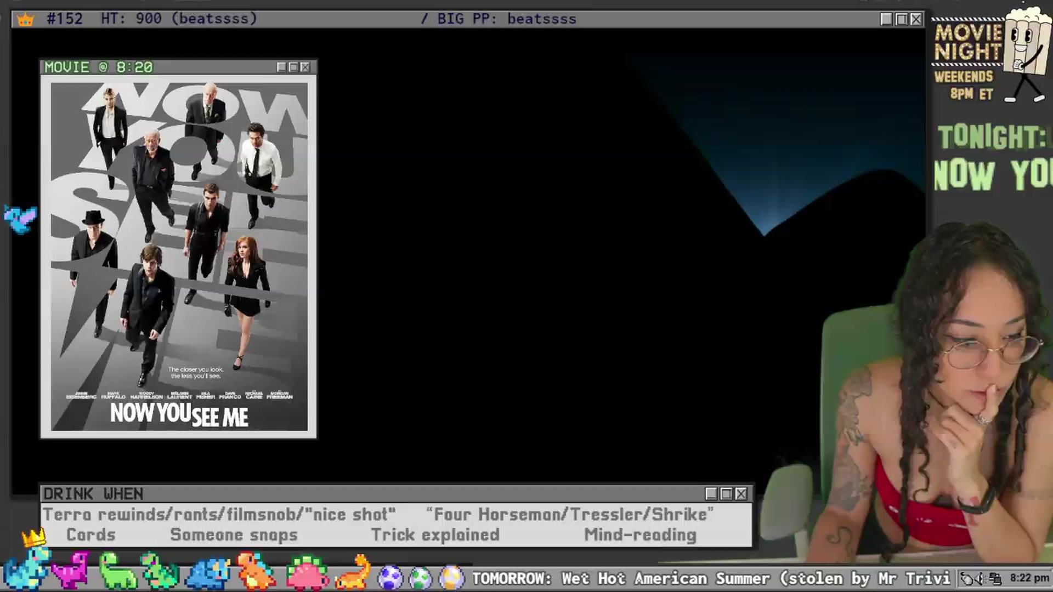Click the 'MOVIE @ 8:20' window title
The width and height of the screenshot is (1053, 592).
point(99,67)
